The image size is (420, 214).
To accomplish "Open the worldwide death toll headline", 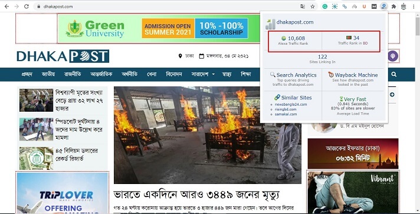I will [x=79, y=101].
